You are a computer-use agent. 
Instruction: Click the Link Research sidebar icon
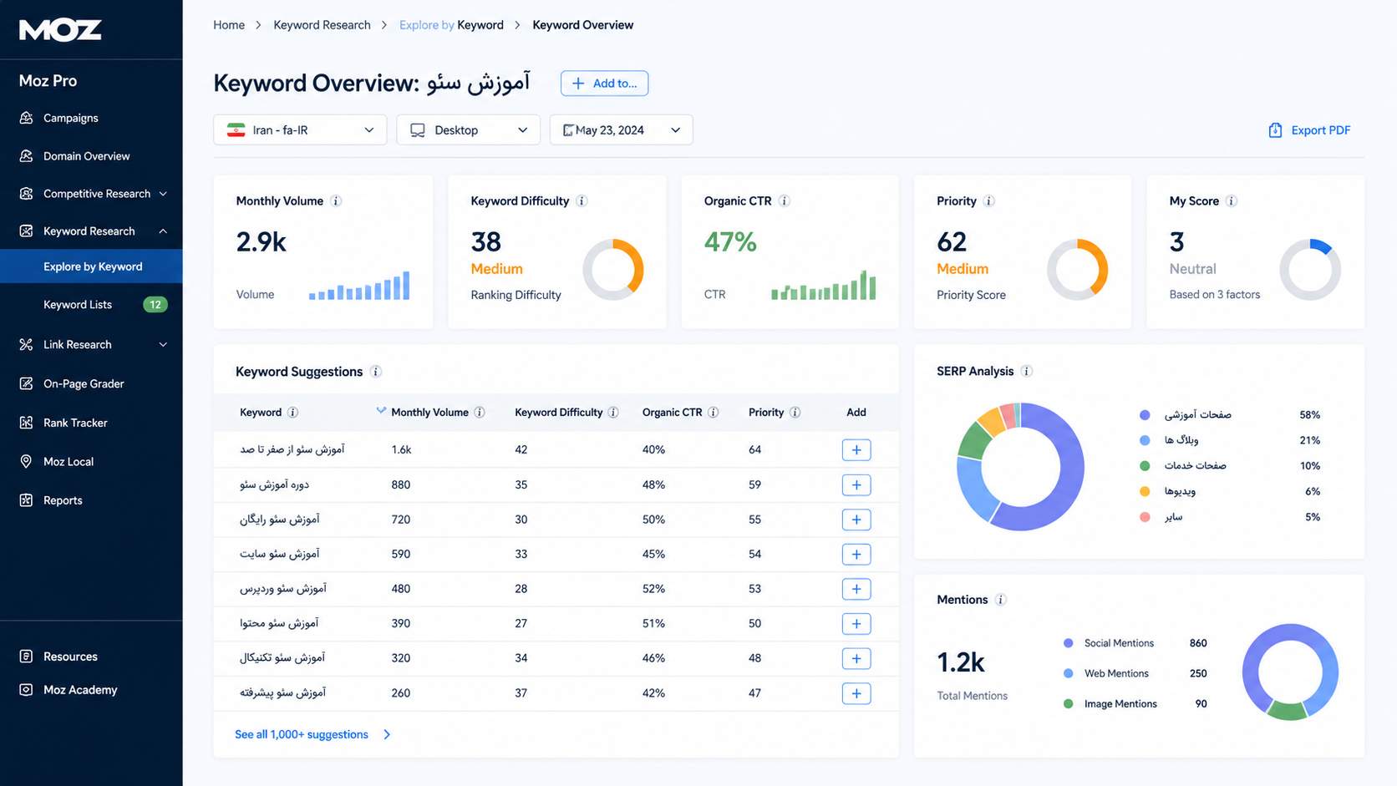tap(26, 344)
